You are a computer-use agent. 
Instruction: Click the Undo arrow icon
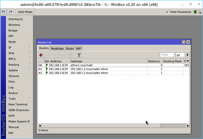pyautogui.click(x=4, y=12)
